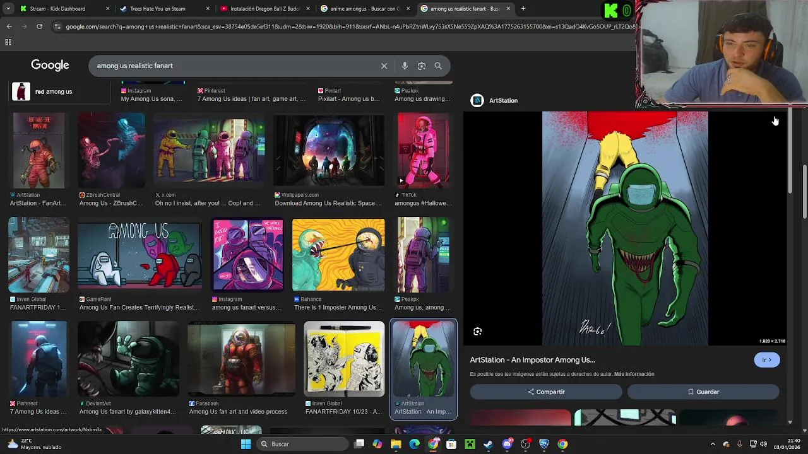Clear the search box with the X icon

coord(384,66)
